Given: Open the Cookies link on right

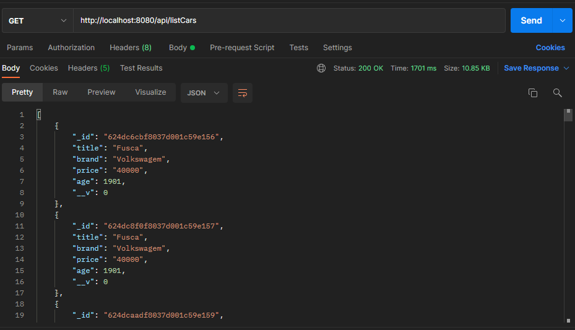Looking at the screenshot, I should [550, 48].
